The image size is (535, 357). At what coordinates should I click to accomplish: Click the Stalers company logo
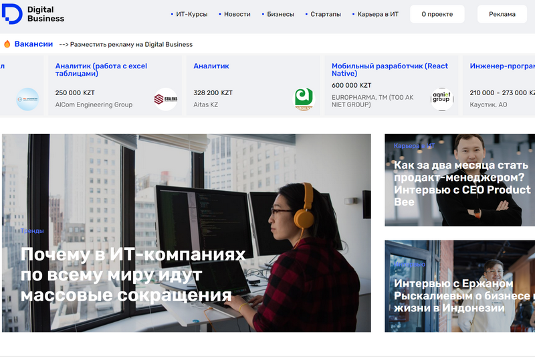coord(165,99)
